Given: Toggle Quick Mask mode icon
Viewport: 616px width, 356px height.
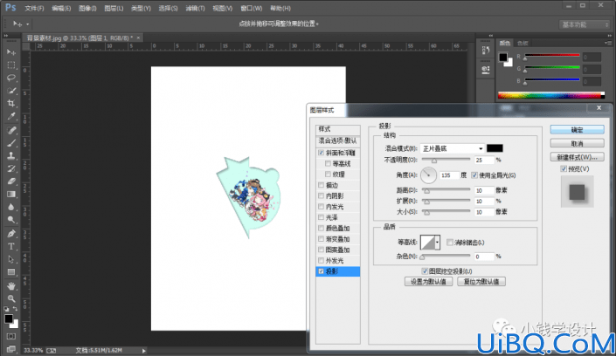Looking at the screenshot, I should (11, 337).
